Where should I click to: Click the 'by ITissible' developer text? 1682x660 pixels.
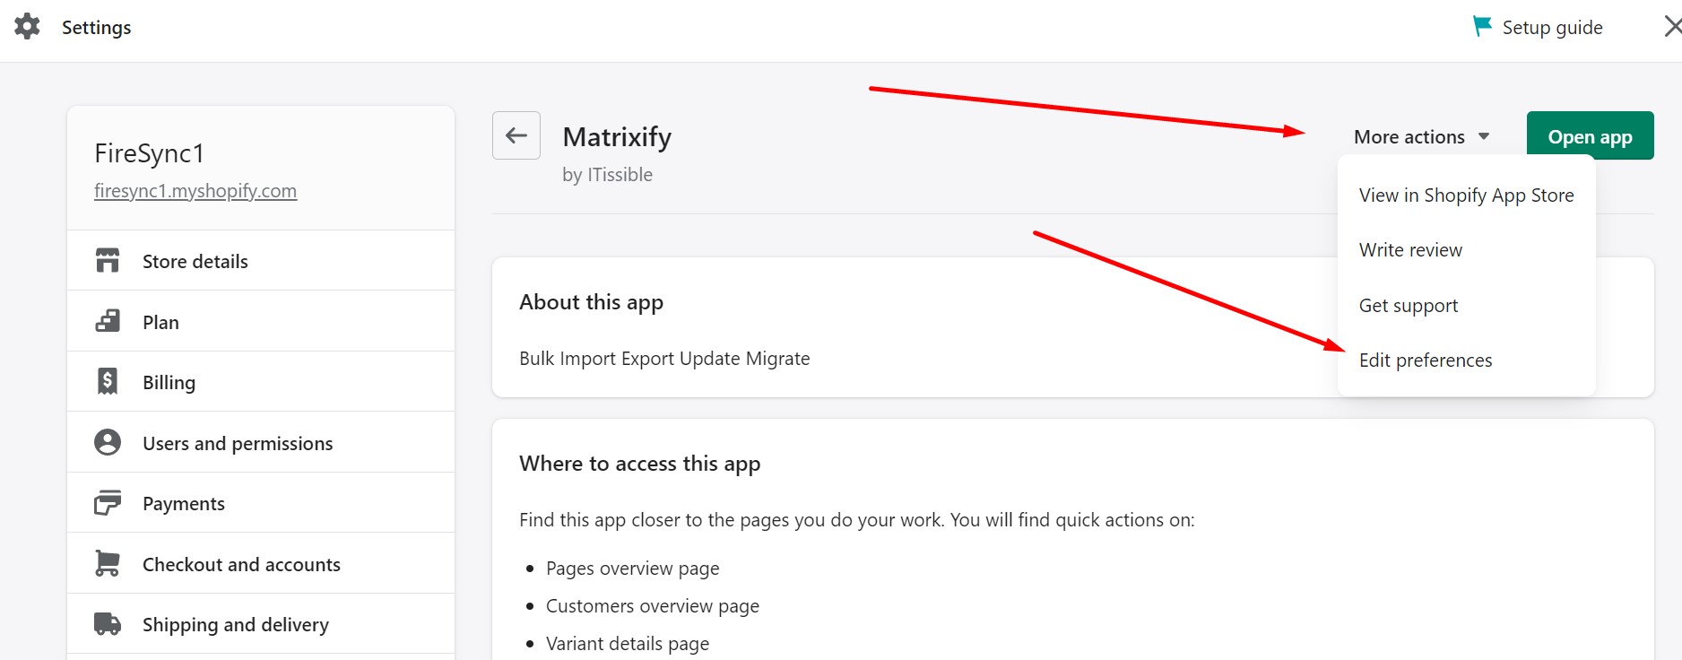[607, 175]
